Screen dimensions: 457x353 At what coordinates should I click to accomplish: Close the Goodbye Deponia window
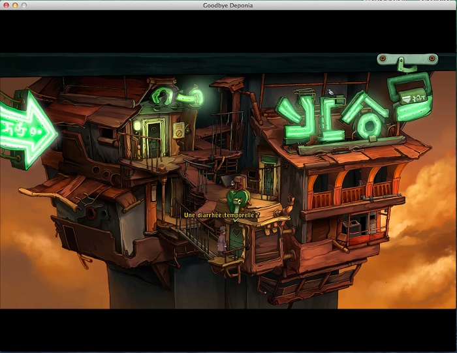[x=6, y=5]
